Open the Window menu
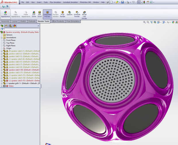The image size is (178, 145). [96, 2]
